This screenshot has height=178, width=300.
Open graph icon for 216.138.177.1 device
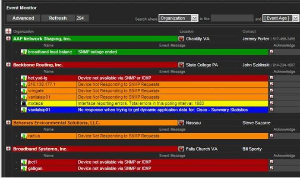24,84
